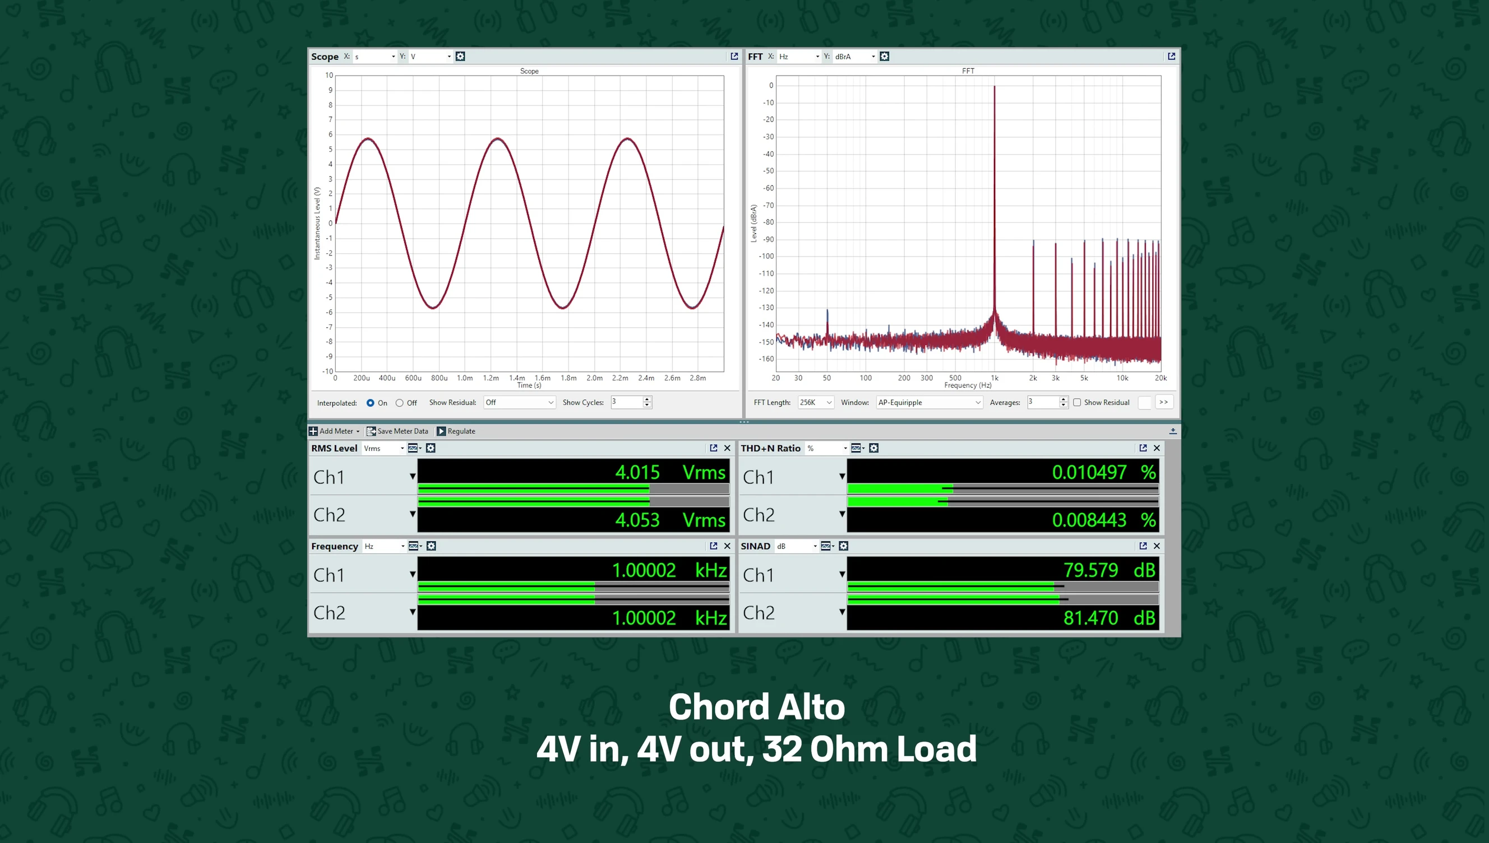Click the 79.579 dB reading

[1109, 570]
